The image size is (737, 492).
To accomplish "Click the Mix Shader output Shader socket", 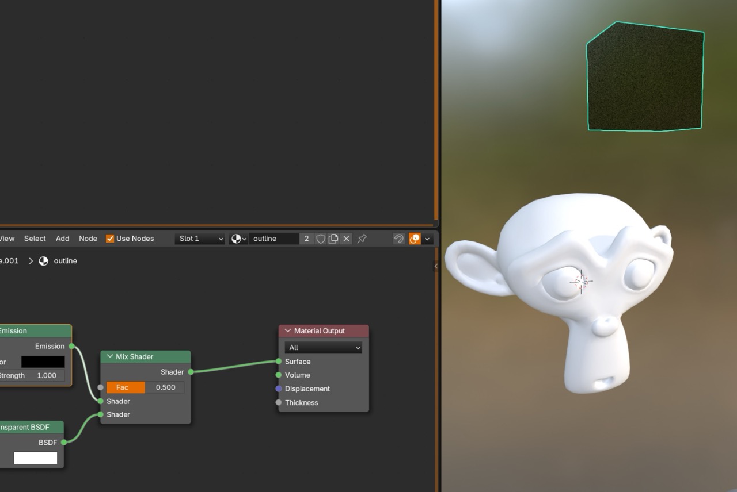I will coord(191,372).
